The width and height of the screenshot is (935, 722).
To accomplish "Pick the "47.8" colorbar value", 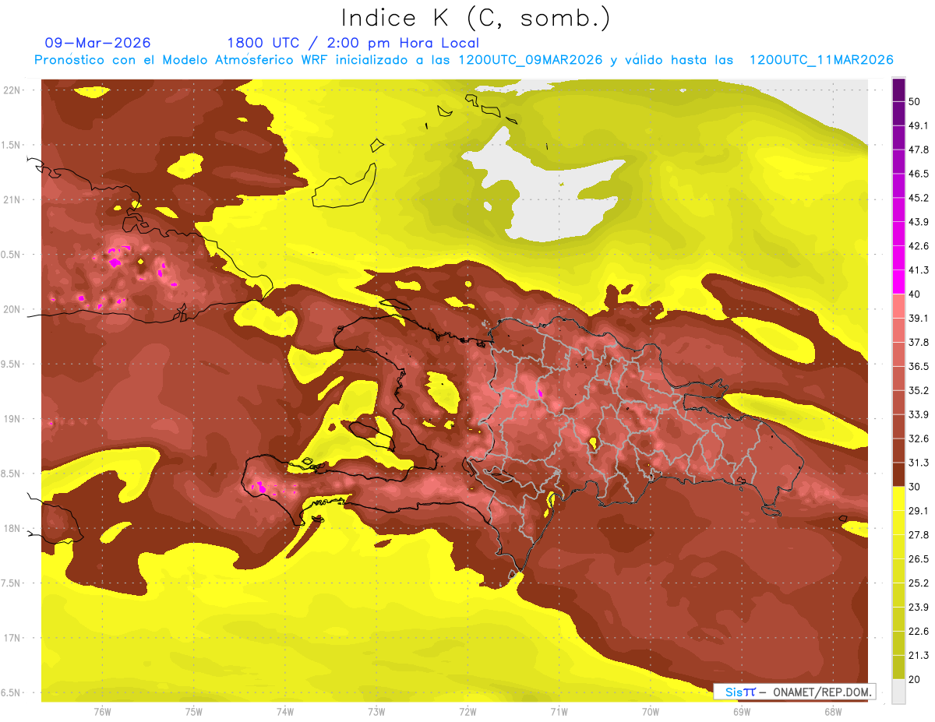I will click(918, 150).
